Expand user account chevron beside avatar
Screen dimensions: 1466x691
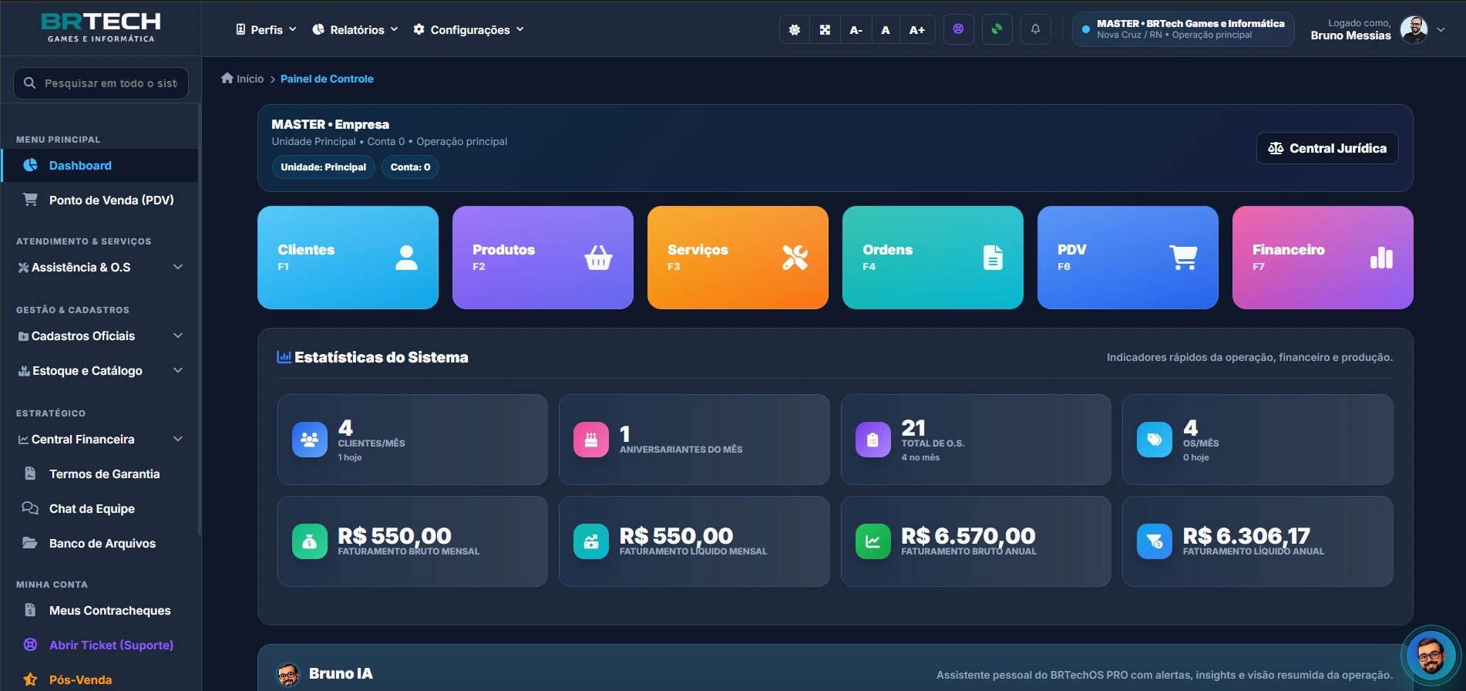click(1441, 30)
